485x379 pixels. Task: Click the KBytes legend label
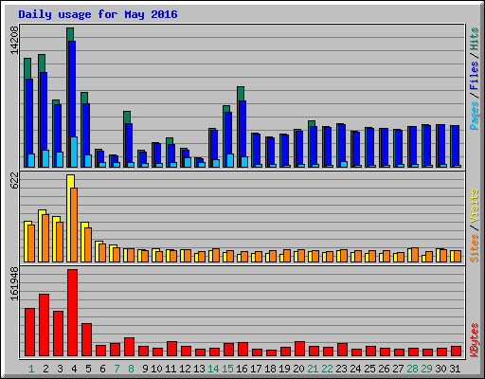point(474,340)
